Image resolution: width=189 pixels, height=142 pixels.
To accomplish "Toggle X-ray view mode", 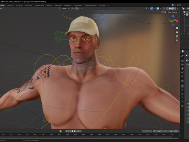I will point(164,8).
